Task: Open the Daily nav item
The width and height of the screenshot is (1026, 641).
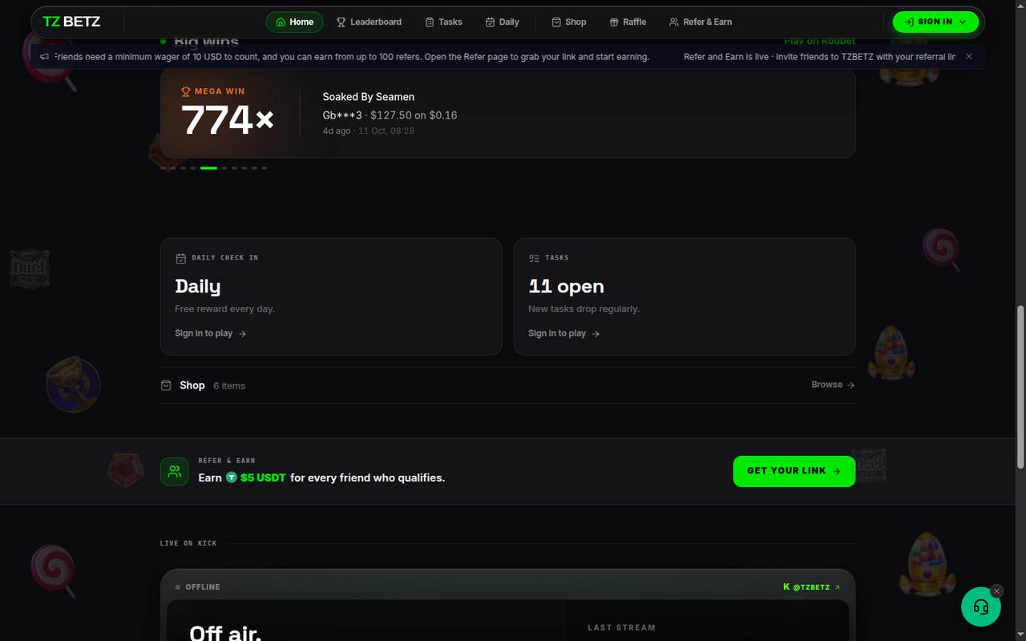Action: (503, 22)
